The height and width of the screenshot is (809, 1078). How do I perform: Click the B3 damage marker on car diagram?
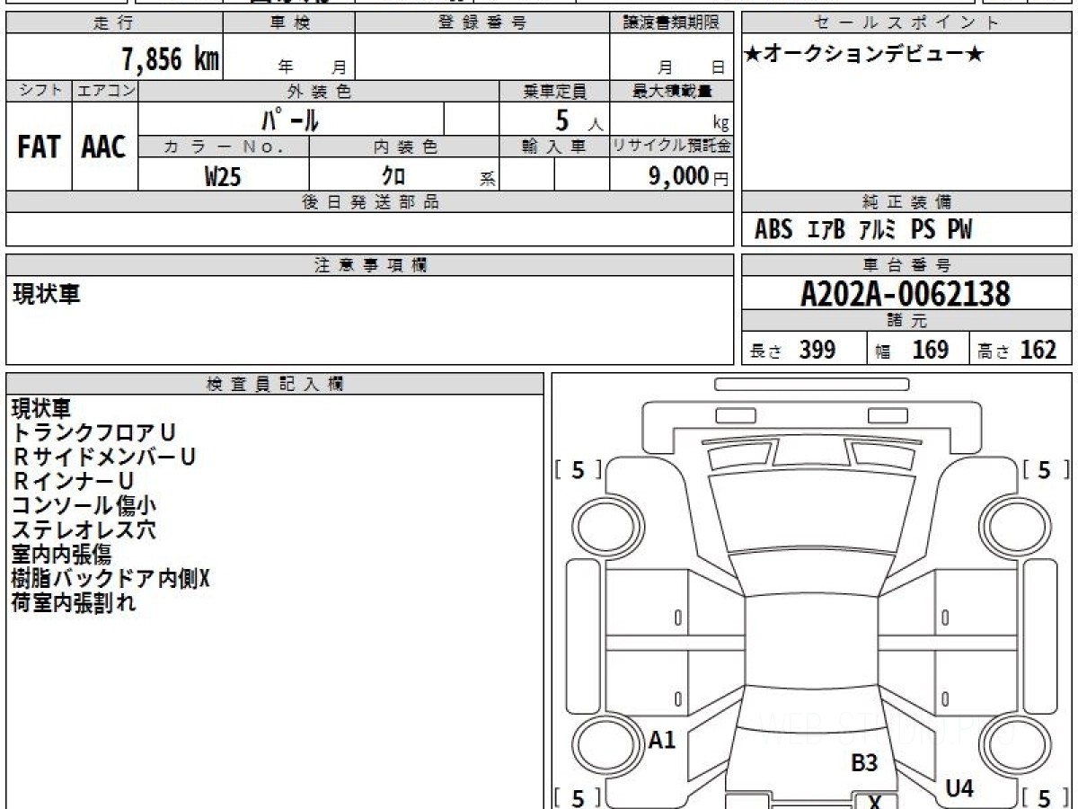pos(863,763)
